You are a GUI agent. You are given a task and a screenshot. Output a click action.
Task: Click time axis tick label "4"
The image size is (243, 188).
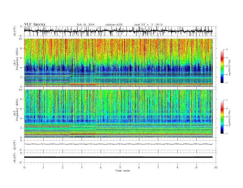(101, 167)
